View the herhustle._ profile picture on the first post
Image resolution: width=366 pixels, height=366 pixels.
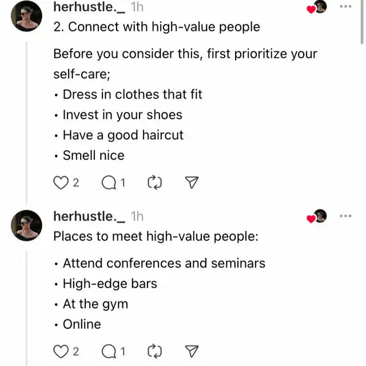point(26,16)
